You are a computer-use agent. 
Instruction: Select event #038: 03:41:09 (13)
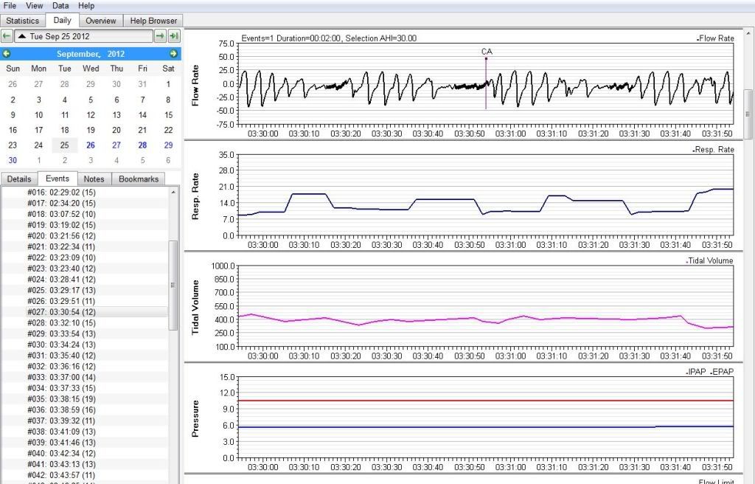pyautogui.click(x=62, y=432)
